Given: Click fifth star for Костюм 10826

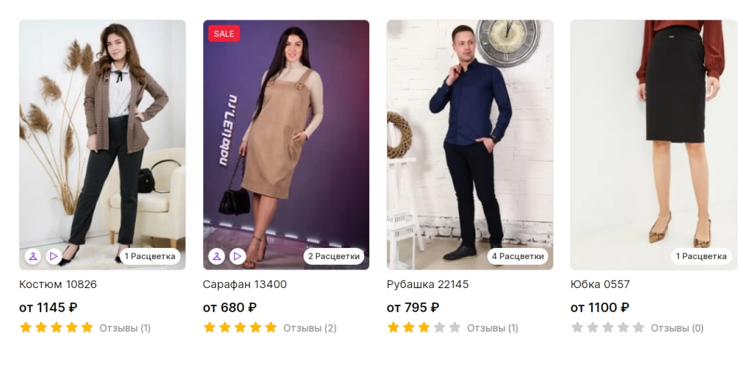Looking at the screenshot, I should tap(87, 328).
